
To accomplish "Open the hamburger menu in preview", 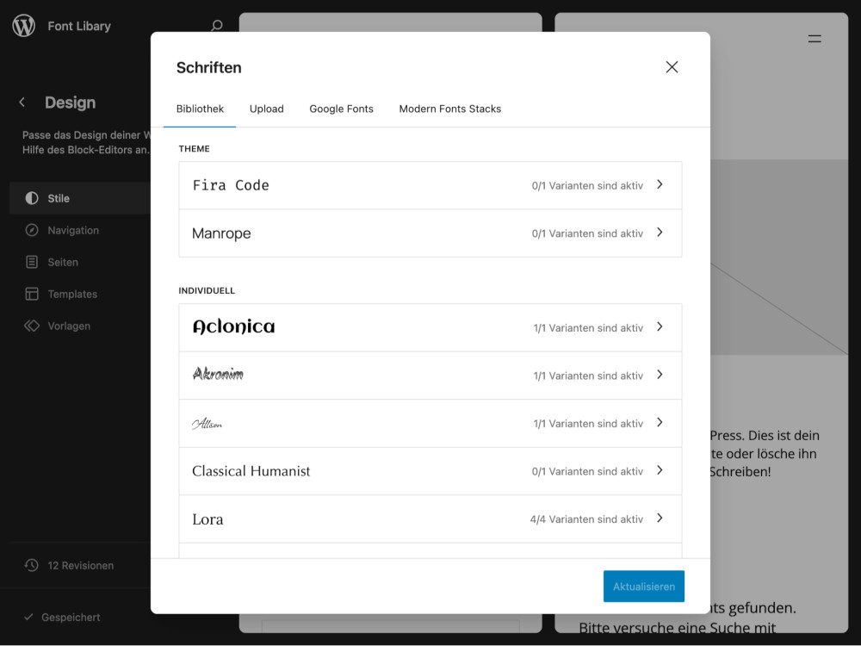I will pyautogui.click(x=815, y=39).
